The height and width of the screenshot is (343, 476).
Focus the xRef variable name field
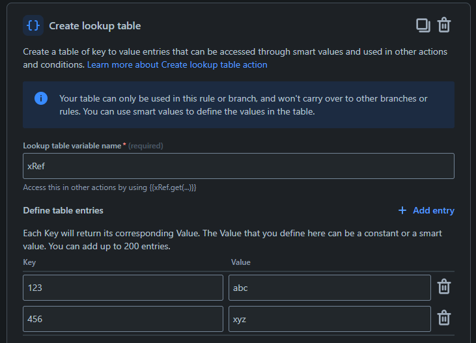pos(238,166)
